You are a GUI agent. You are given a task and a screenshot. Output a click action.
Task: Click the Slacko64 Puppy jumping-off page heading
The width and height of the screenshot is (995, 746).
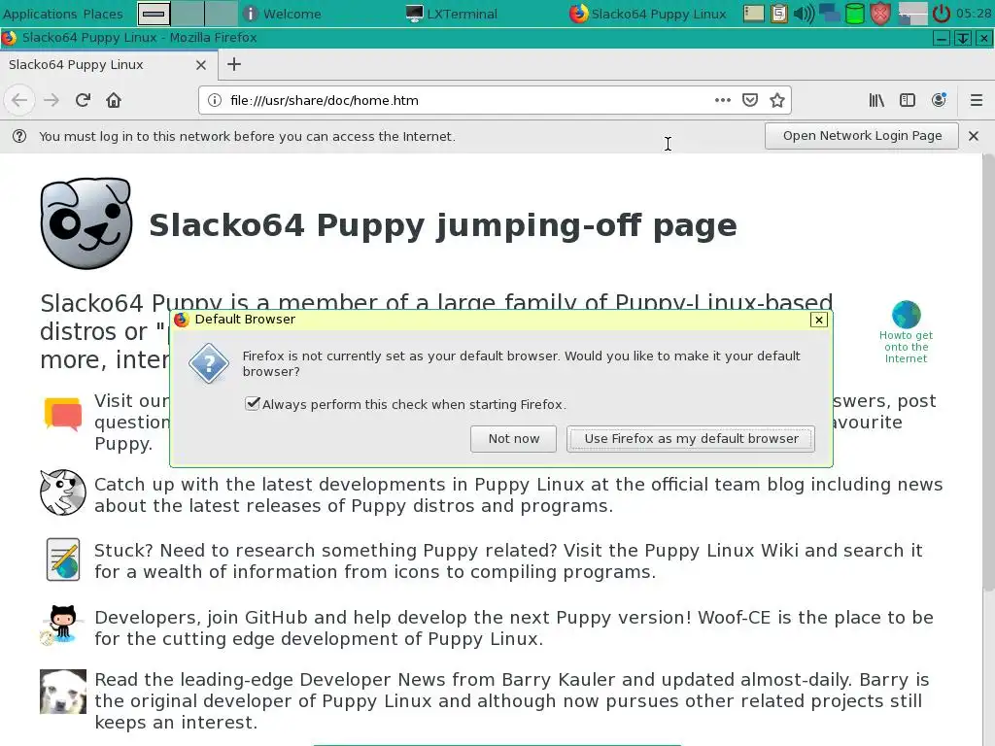(x=443, y=225)
